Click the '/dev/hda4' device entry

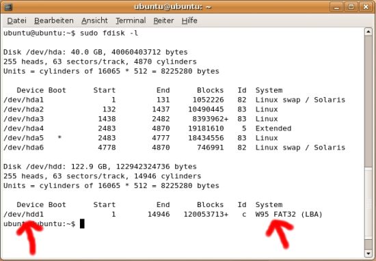[x=23, y=128]
